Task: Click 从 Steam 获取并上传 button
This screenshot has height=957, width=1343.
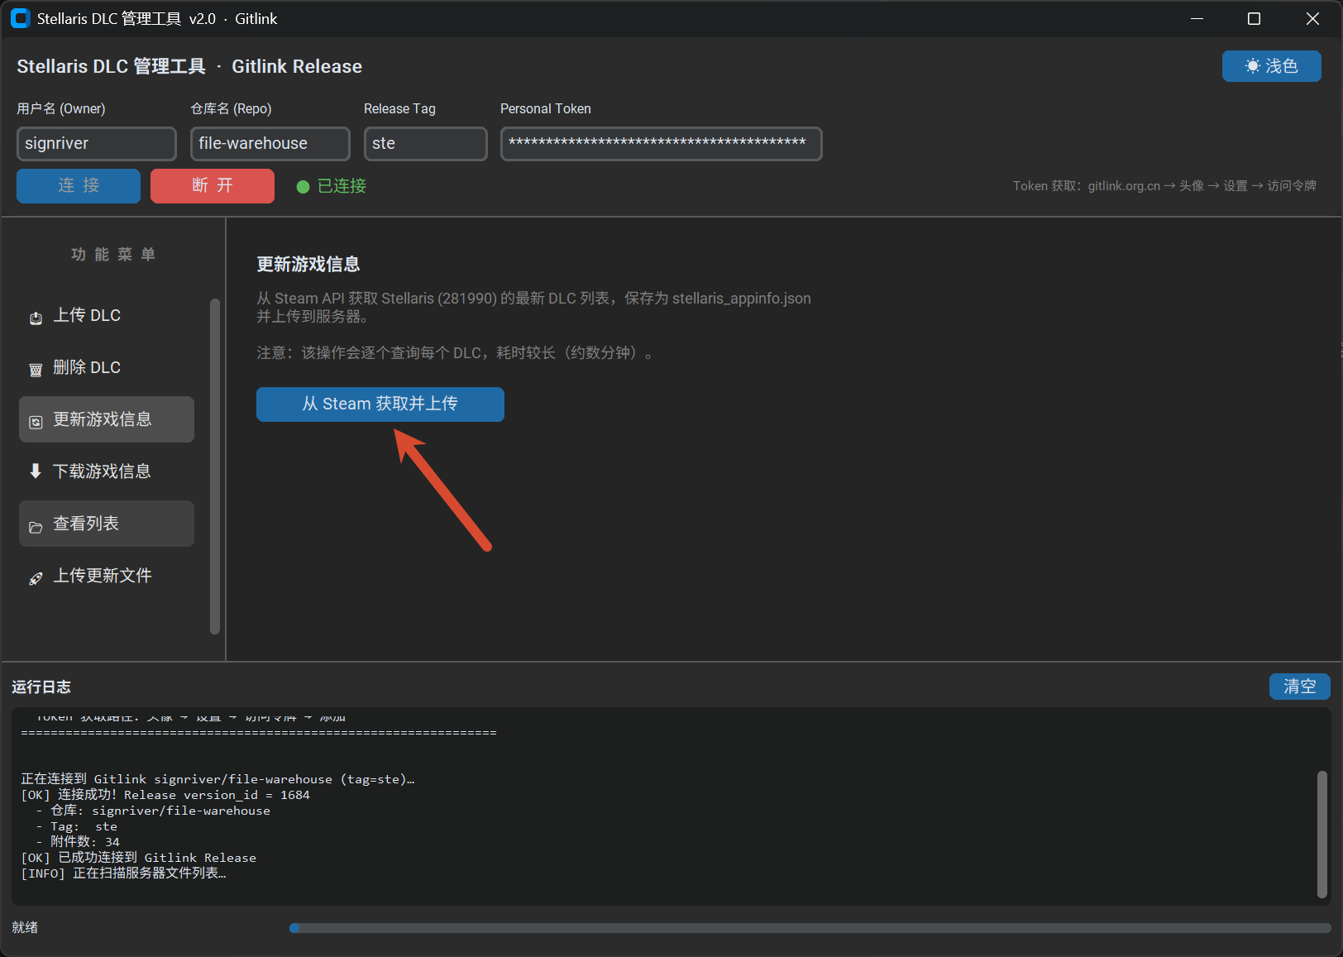Action: tap(380, 404)
